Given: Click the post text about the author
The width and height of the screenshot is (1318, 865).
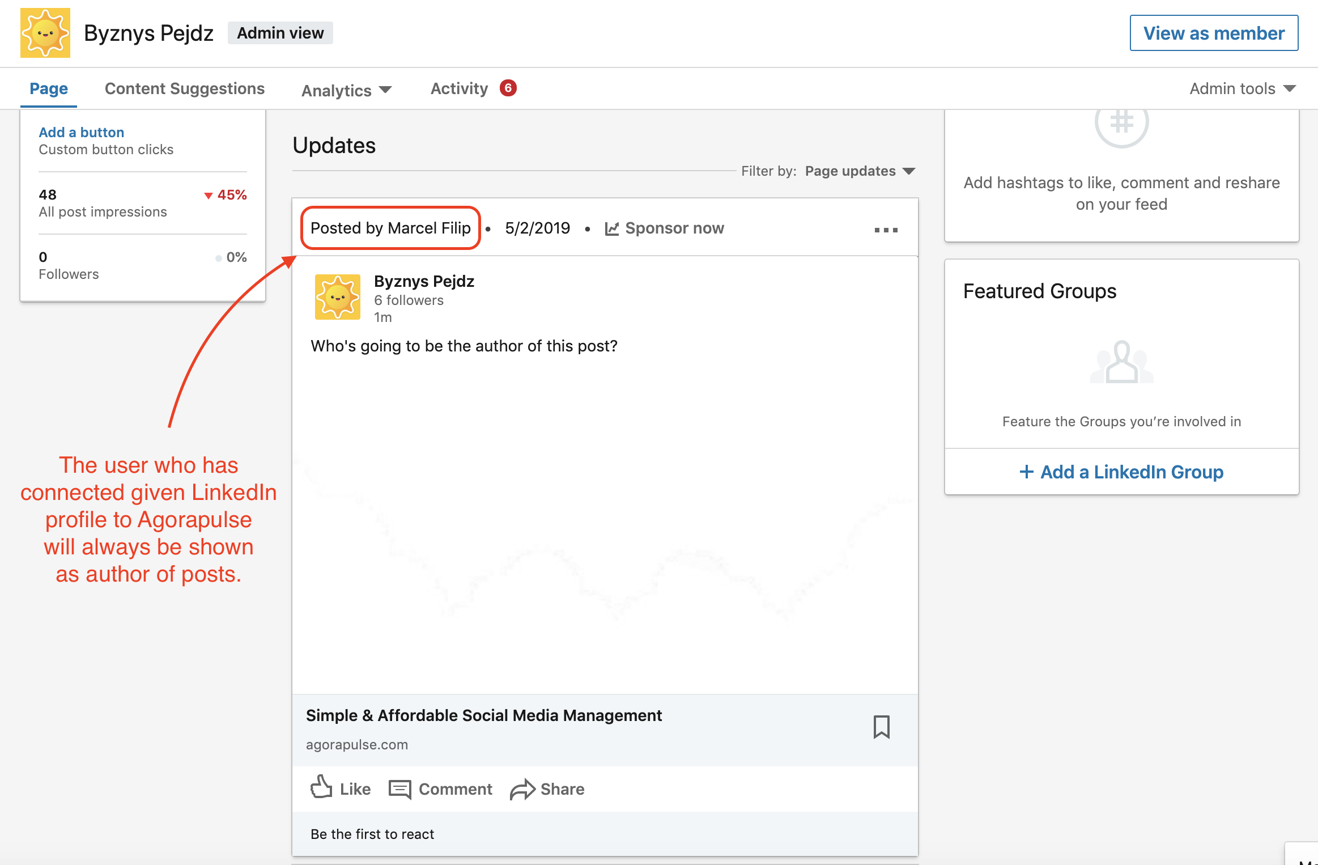Looking at the screenshot, I should [464, 346].
